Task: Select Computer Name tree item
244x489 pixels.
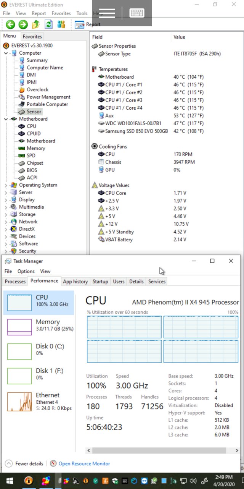Action: 45,68
